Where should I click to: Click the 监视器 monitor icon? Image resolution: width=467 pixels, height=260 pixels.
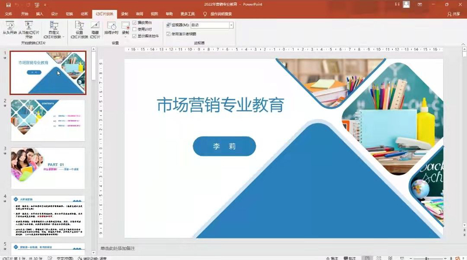[169, 25]
